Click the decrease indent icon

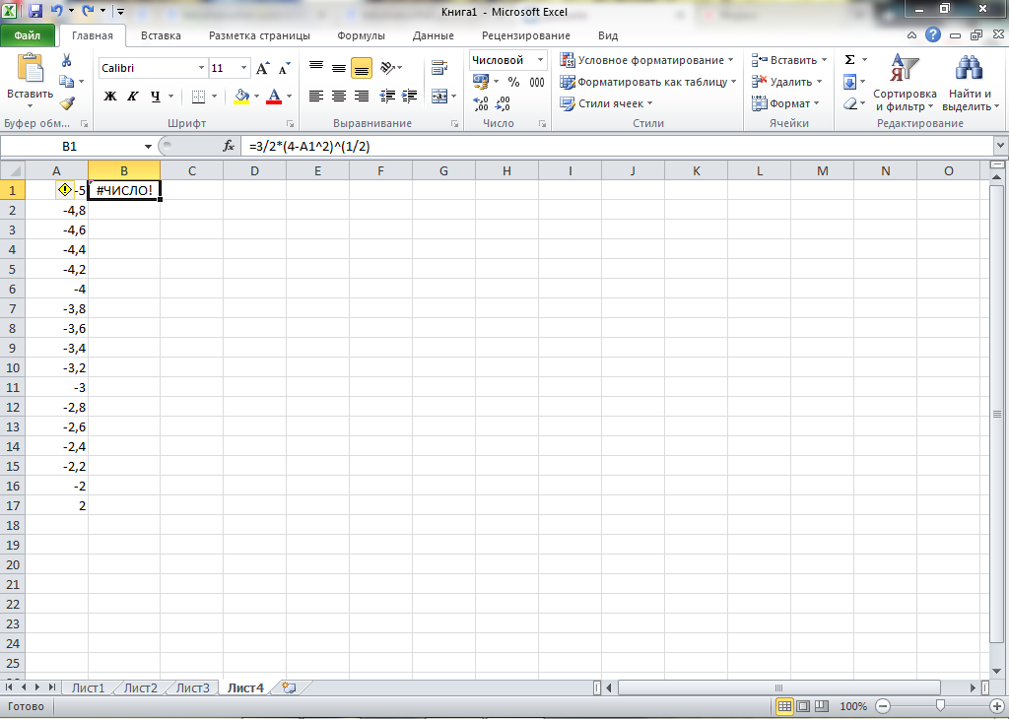tap(386, 97)
